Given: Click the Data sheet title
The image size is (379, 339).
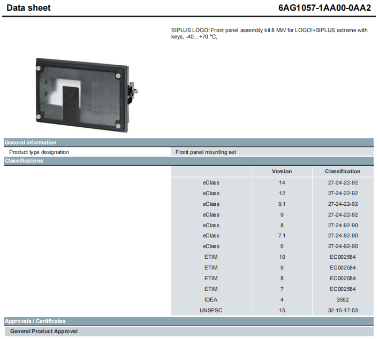Looking at the screenshot, I should pyautogui.click(x=28, y=8).
